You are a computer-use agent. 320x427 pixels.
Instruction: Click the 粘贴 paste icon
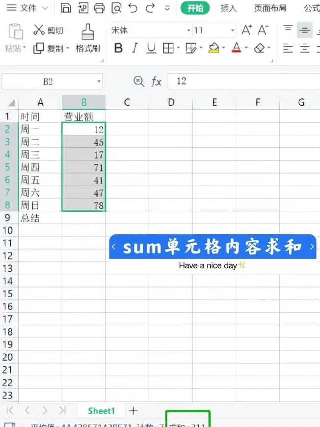pyautogui.click(x=16, y=31)
